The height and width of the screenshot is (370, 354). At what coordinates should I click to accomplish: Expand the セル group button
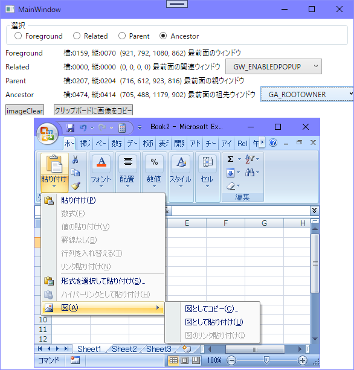(207, 171)
